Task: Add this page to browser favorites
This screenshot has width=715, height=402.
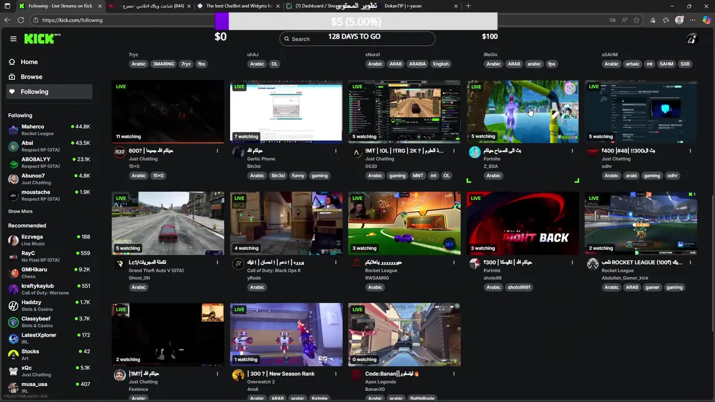Action: tap(637, 20)
